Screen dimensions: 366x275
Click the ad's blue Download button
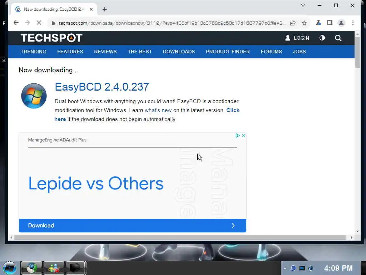click(133, 226)
